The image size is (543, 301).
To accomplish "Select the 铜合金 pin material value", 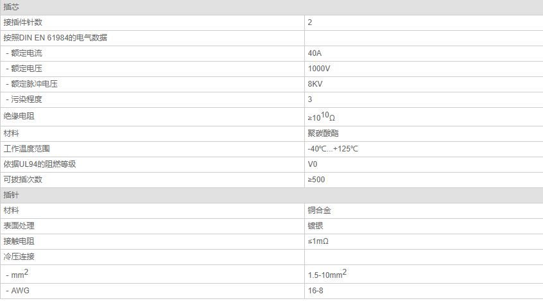I will click(319, 211).
